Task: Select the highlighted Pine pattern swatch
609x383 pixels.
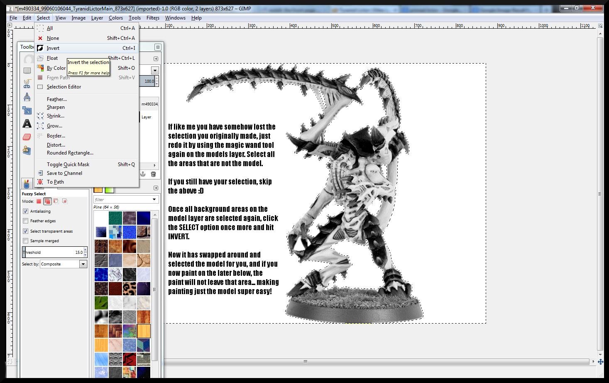Action: [x=143, y=331]
